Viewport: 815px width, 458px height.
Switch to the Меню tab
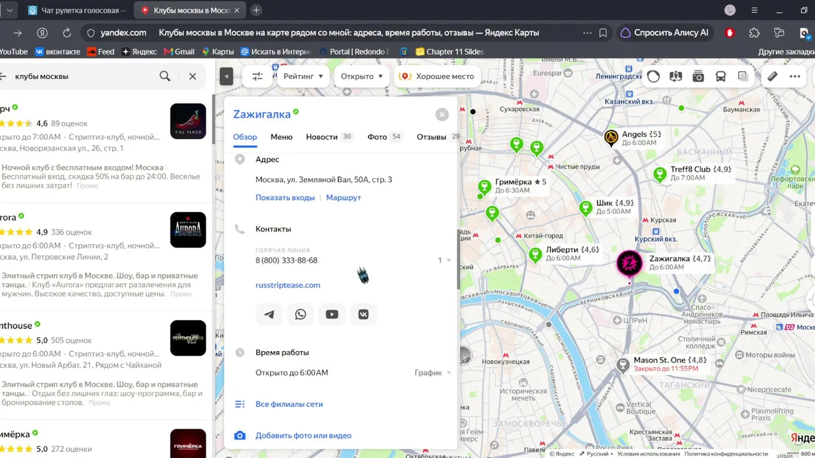(x=281, y=137)
